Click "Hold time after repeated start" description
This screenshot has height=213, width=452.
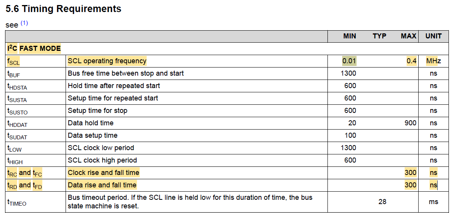pyautogui.click(x=114, y=86)
